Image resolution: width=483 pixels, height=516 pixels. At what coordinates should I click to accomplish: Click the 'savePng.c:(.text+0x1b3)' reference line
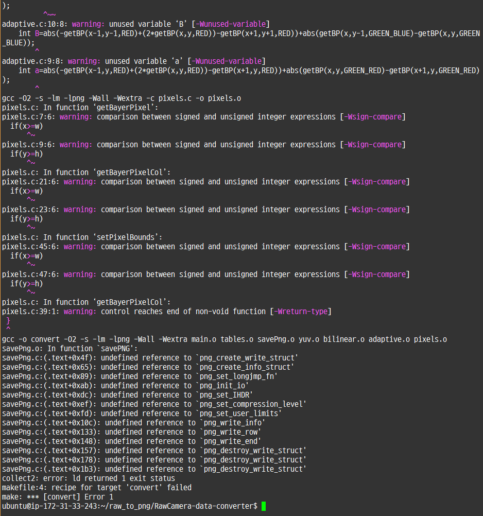(x=154, y=469)
